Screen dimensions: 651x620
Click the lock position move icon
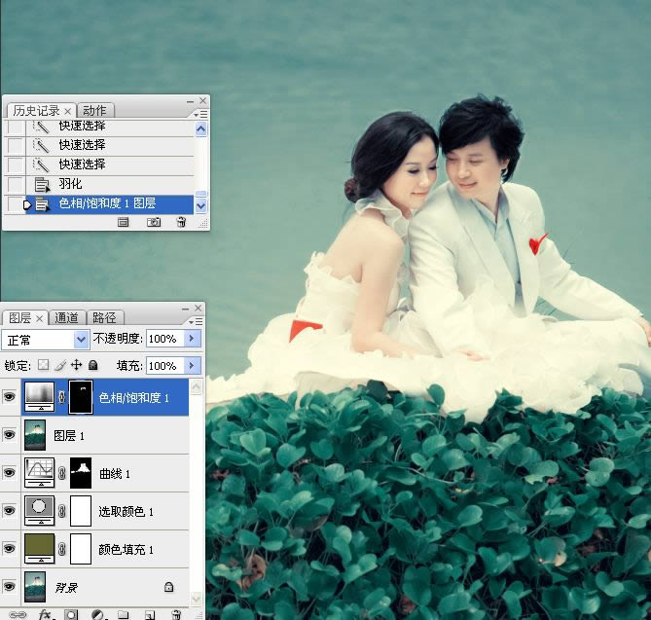76,365
